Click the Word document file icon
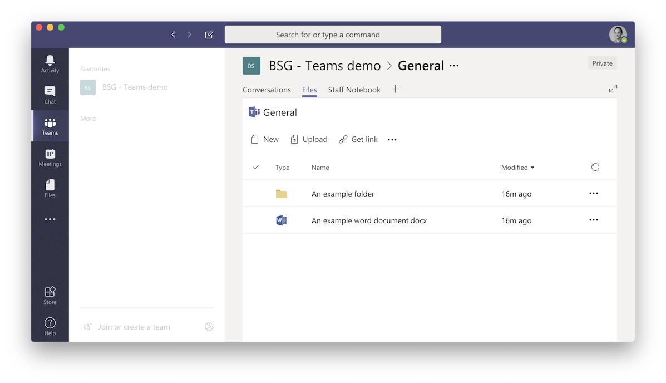Screen dimensions: 666x383 click(x=281, y=220)
